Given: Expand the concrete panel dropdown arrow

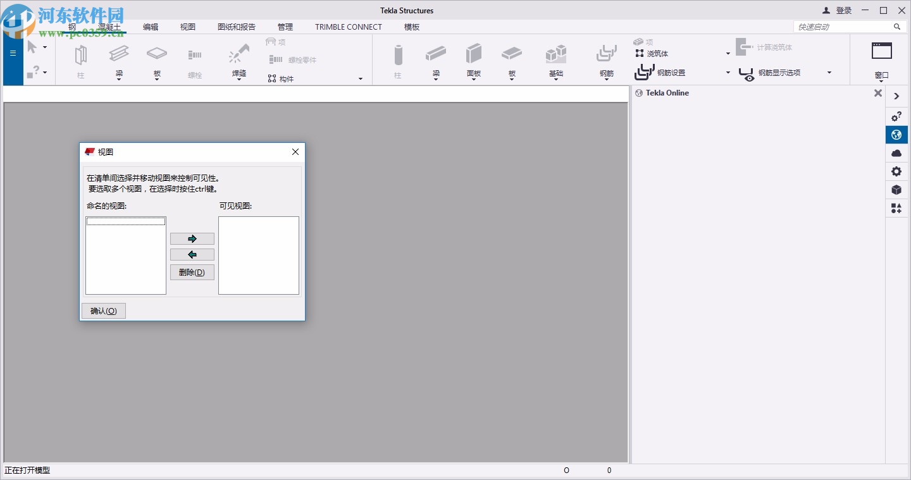Looking at the screenshot, I should tap(474, 80).
